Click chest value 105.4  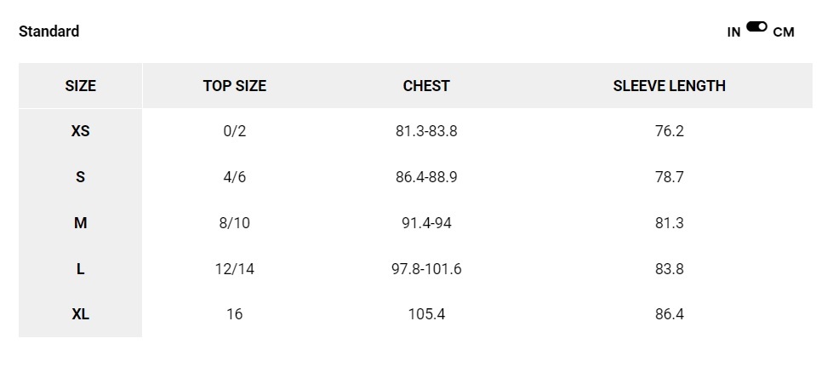(426, 314)
